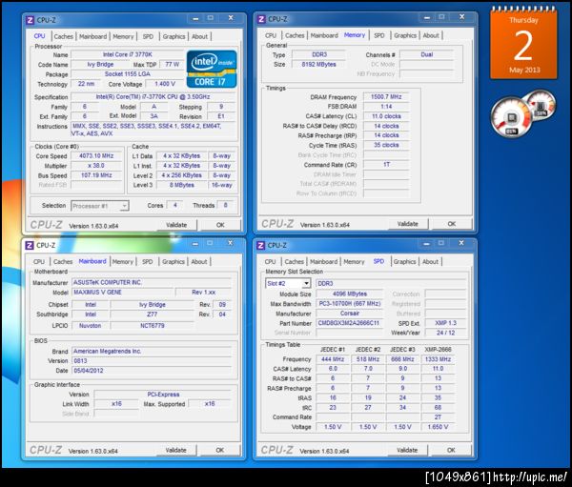Click the Module Size value 4096 MBytes

tap(350, 294)
